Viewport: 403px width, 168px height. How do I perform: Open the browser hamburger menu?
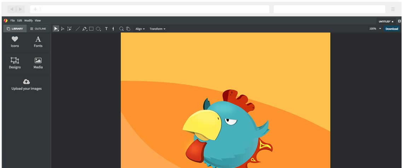pos(393,9)
